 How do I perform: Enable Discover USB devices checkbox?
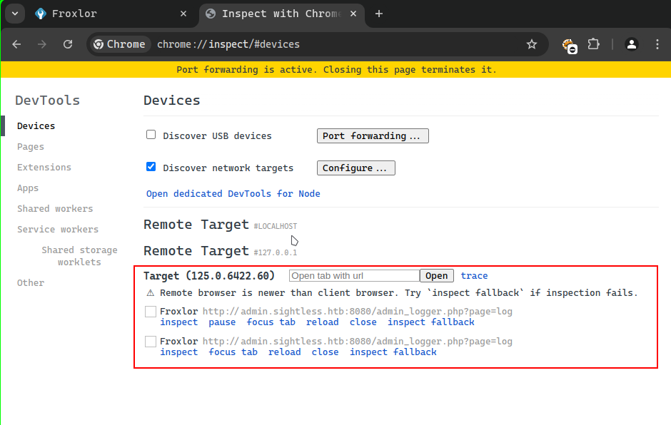151,135
